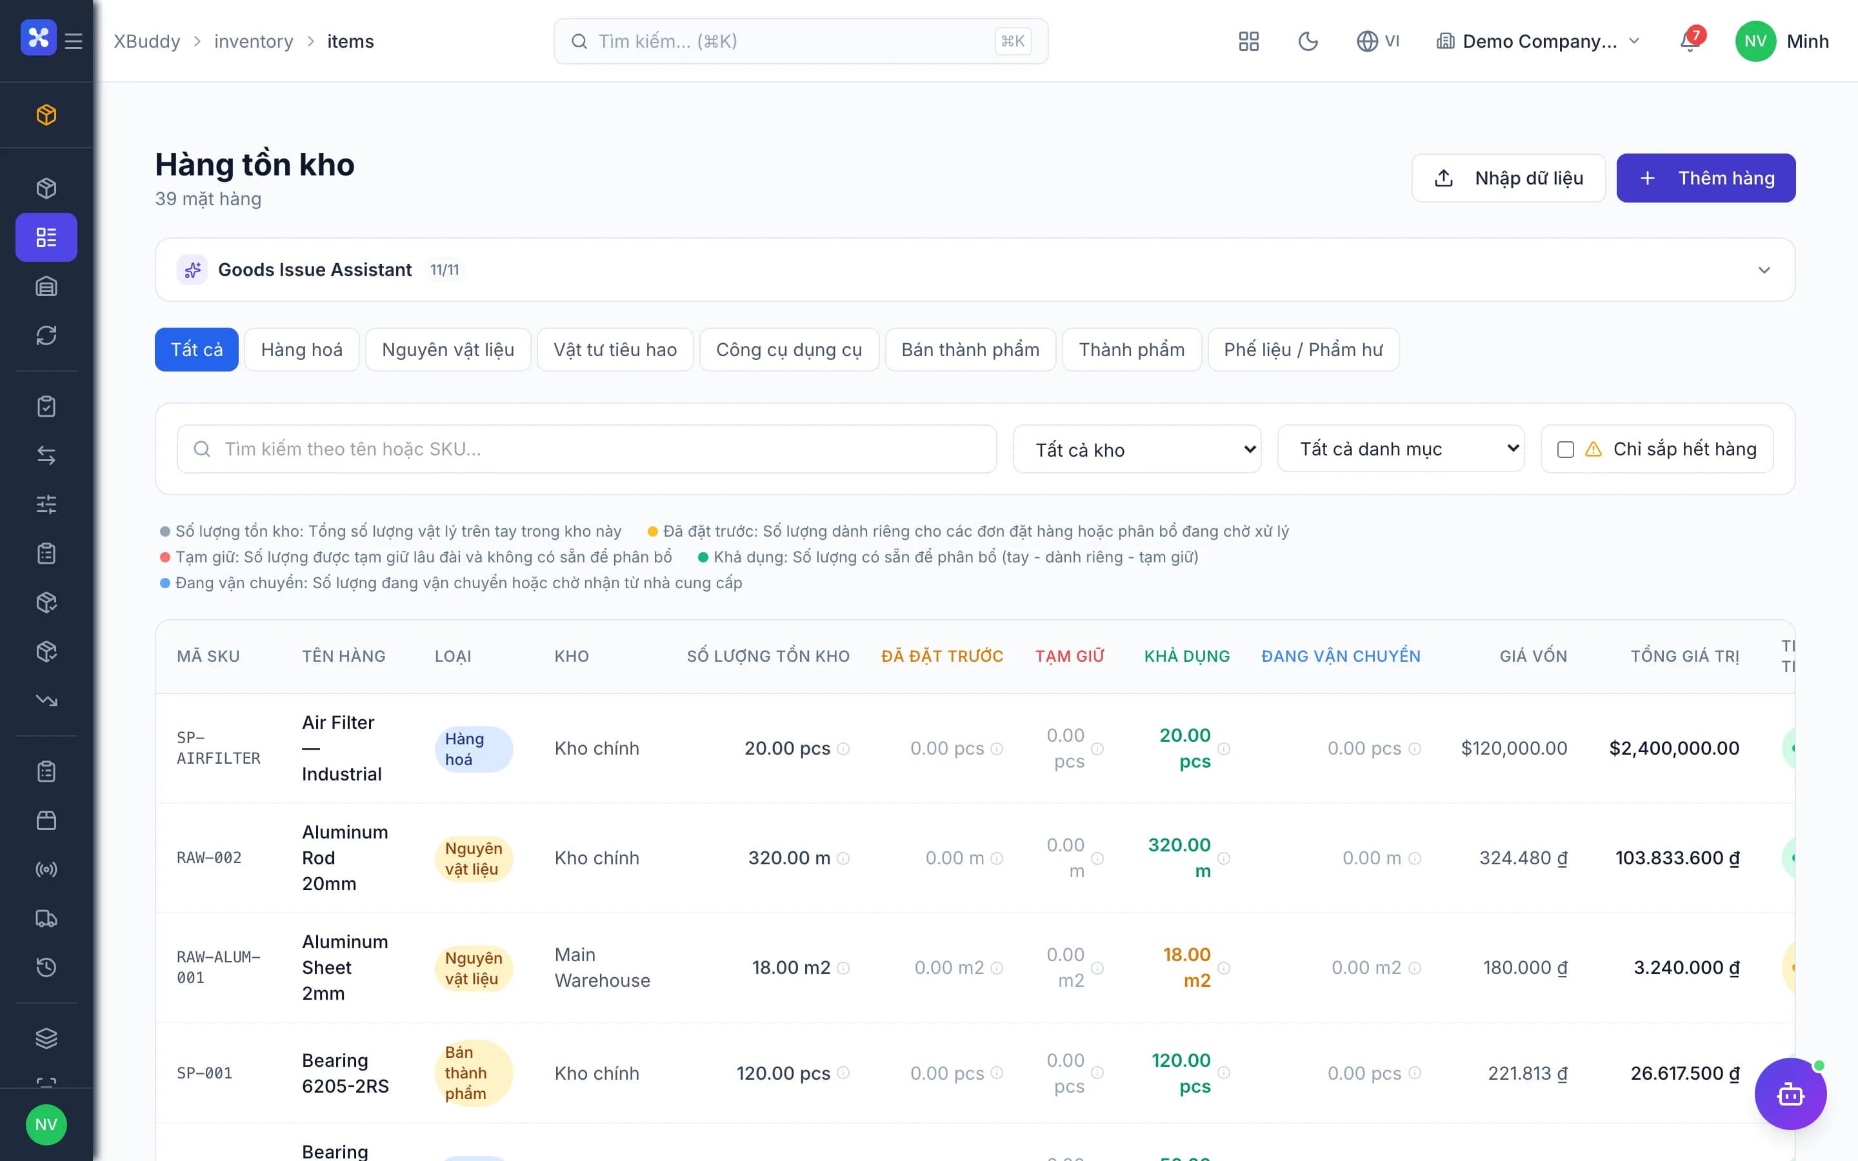Open the circular sync arrows sidebar icon
1858x1161 pixels.
(x=46, y=335)
